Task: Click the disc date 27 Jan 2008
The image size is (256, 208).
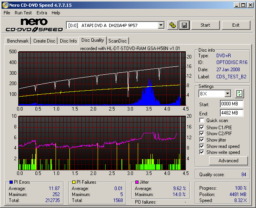Action: tap(228, 70)
